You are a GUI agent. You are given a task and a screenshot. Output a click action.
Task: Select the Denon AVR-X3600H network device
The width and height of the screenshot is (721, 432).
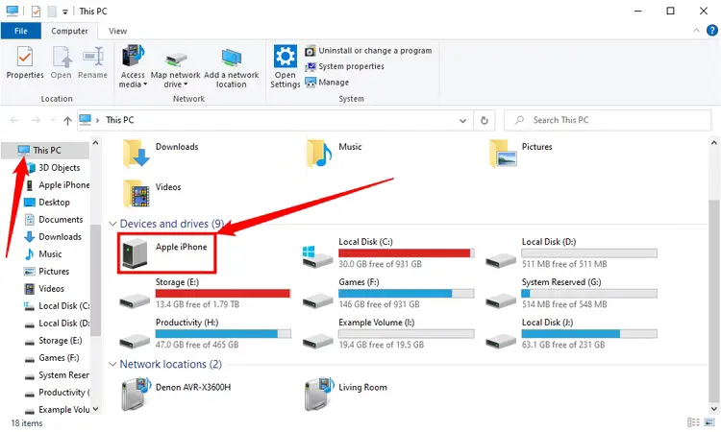click(175, 394)
